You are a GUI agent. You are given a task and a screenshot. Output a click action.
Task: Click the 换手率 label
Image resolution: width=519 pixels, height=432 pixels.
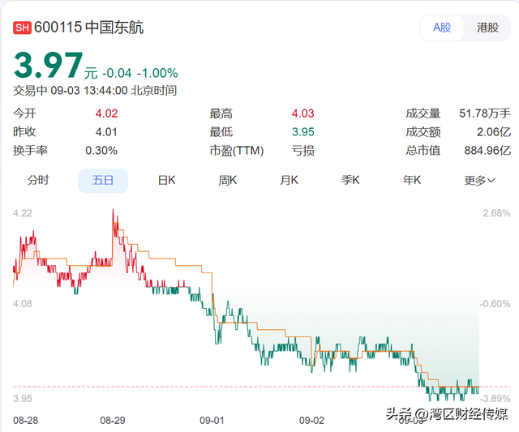pyautogui.click(x=30, y=151)
